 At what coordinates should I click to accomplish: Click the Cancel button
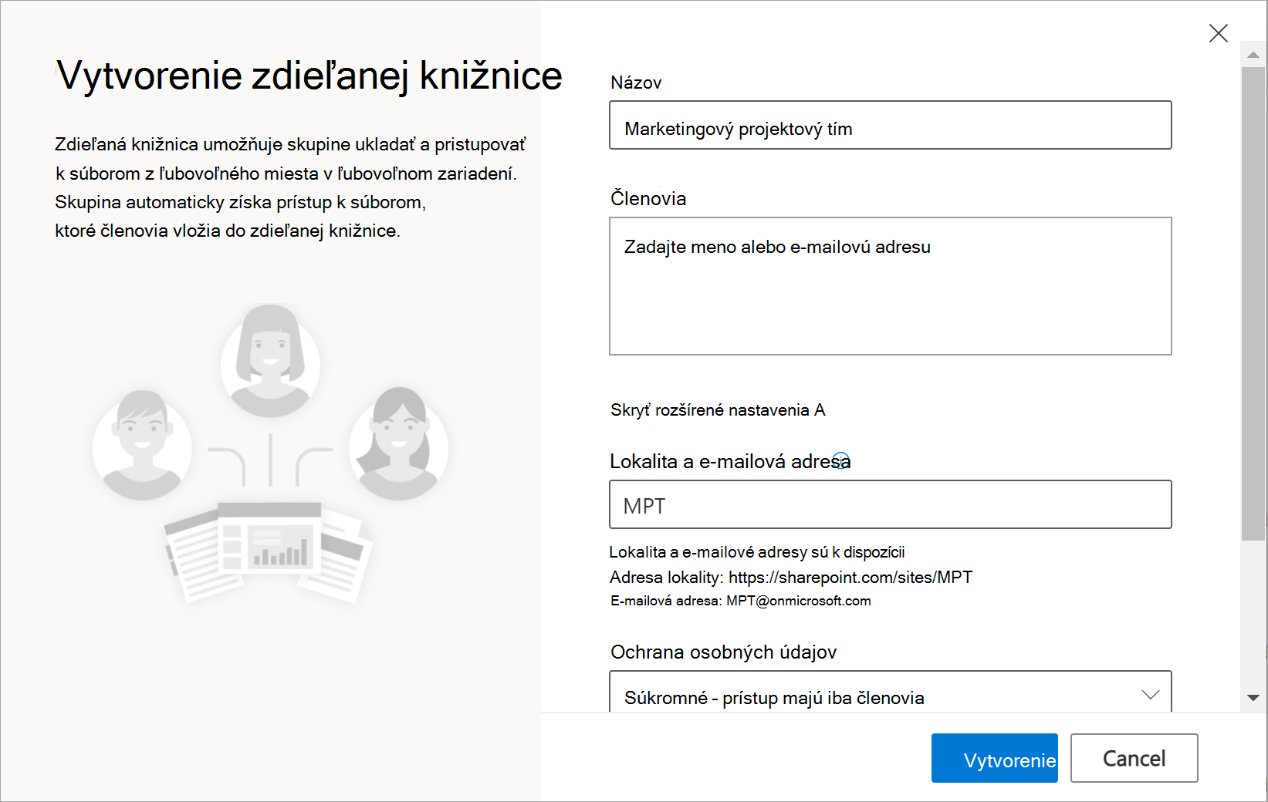(x=1134, y=758)
